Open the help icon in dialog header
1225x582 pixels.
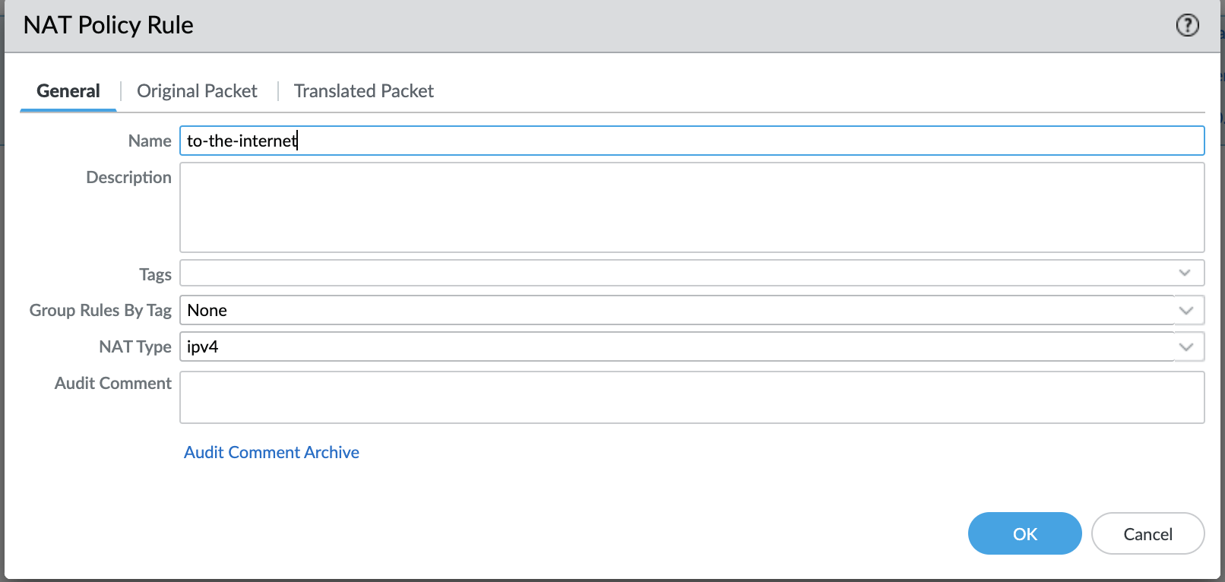coord(1187,25)
